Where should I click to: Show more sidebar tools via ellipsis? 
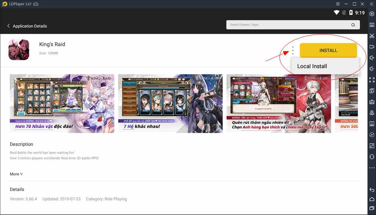372,168
